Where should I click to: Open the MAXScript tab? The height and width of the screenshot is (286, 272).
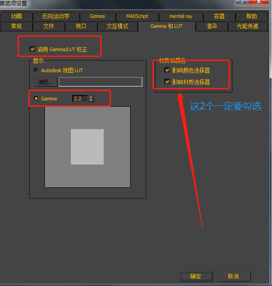coord(137,16)
